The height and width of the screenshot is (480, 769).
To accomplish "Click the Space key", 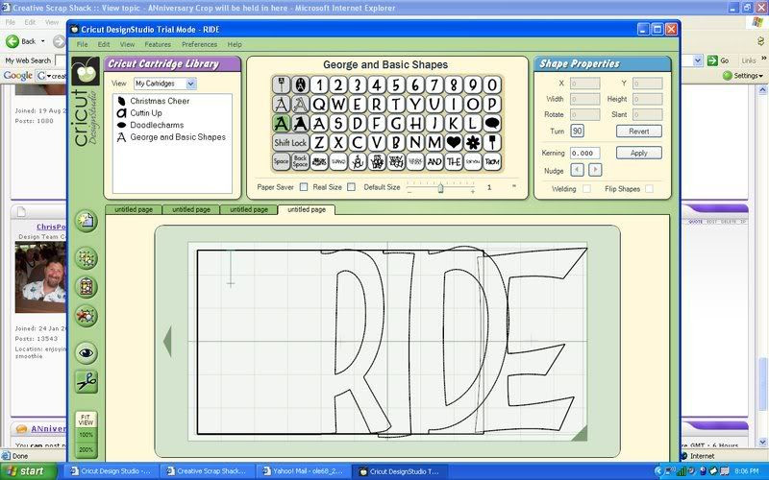I will point(281,161).
